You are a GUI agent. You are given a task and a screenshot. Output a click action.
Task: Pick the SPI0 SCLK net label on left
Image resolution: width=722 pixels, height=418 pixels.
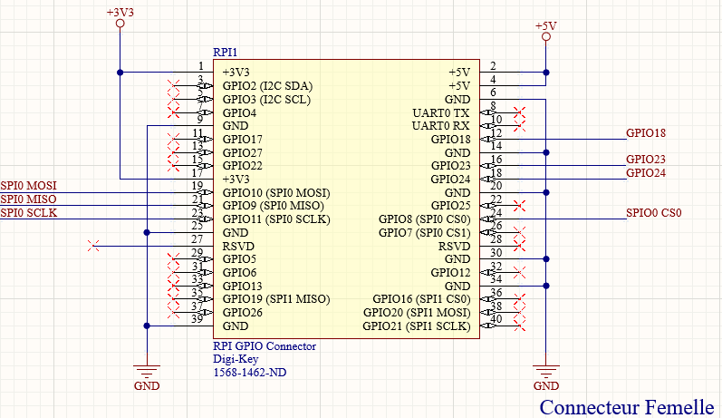tap(28, 213)
